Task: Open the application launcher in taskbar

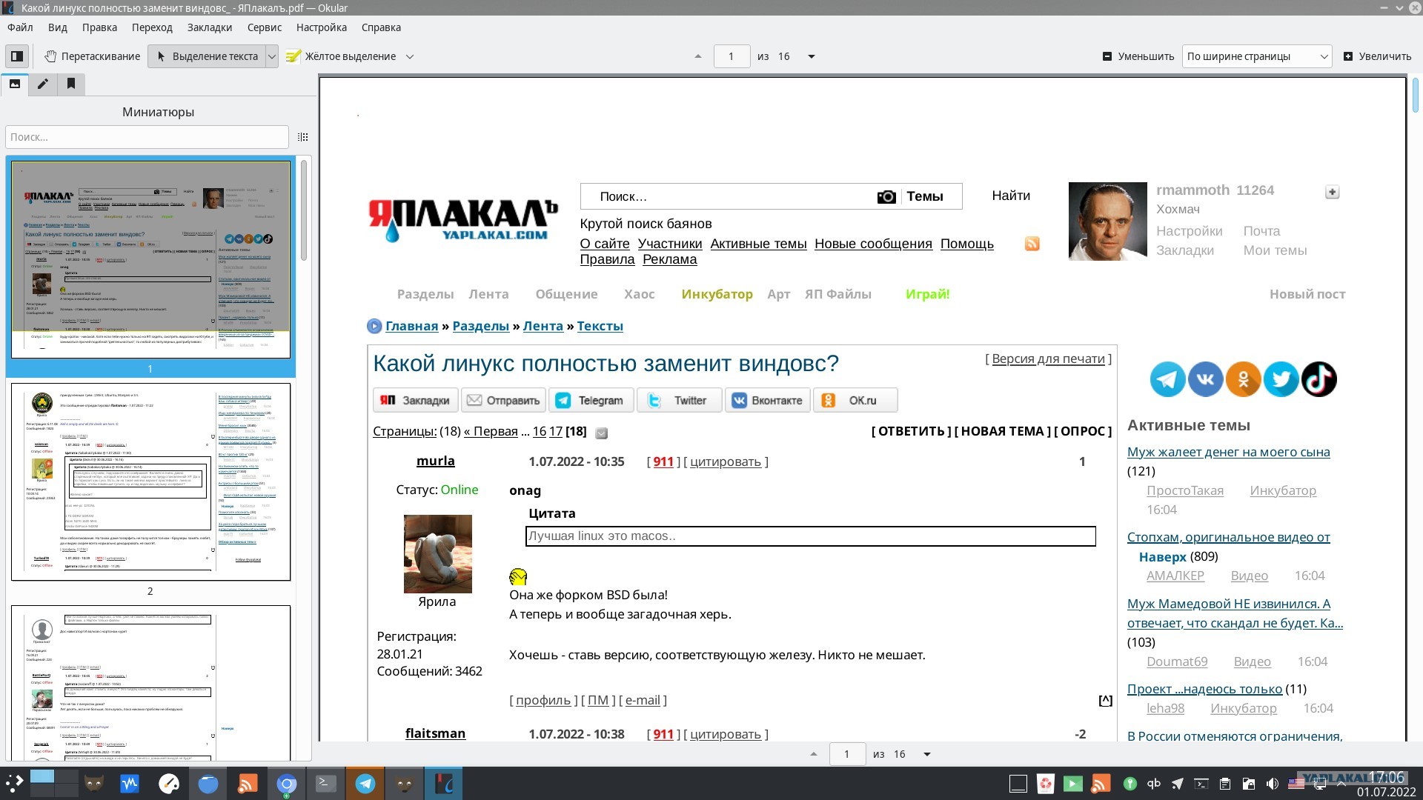Action: click(14, 783)
